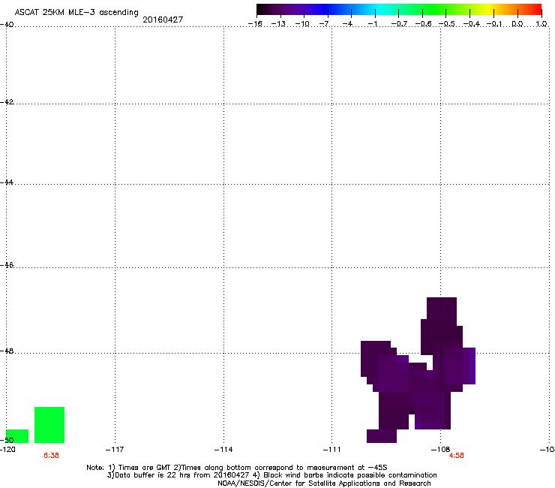Click the title "ASCAT 25KM MLE-3 ascending"

(x=76, y=12)
